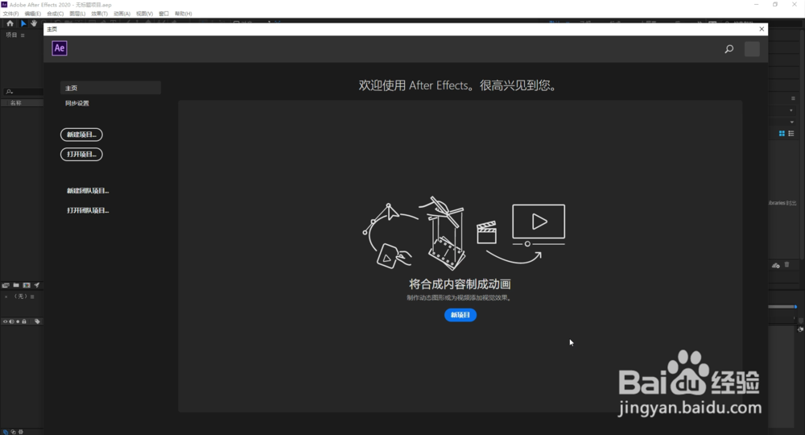Open the 窗口 menu

coord(163,14)
